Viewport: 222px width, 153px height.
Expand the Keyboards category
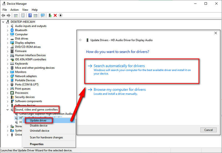7,64
